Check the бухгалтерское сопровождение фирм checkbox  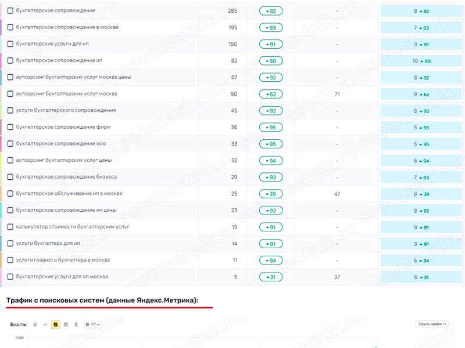point(10,127)
